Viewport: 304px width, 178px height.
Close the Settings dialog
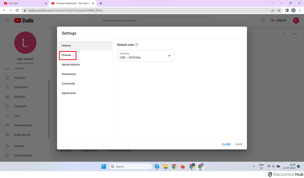[226, 144]
